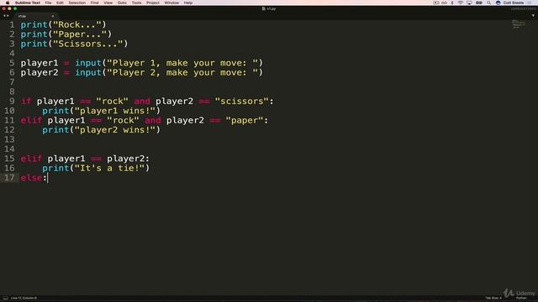Click player1 variable on line 5

point(40,63)
